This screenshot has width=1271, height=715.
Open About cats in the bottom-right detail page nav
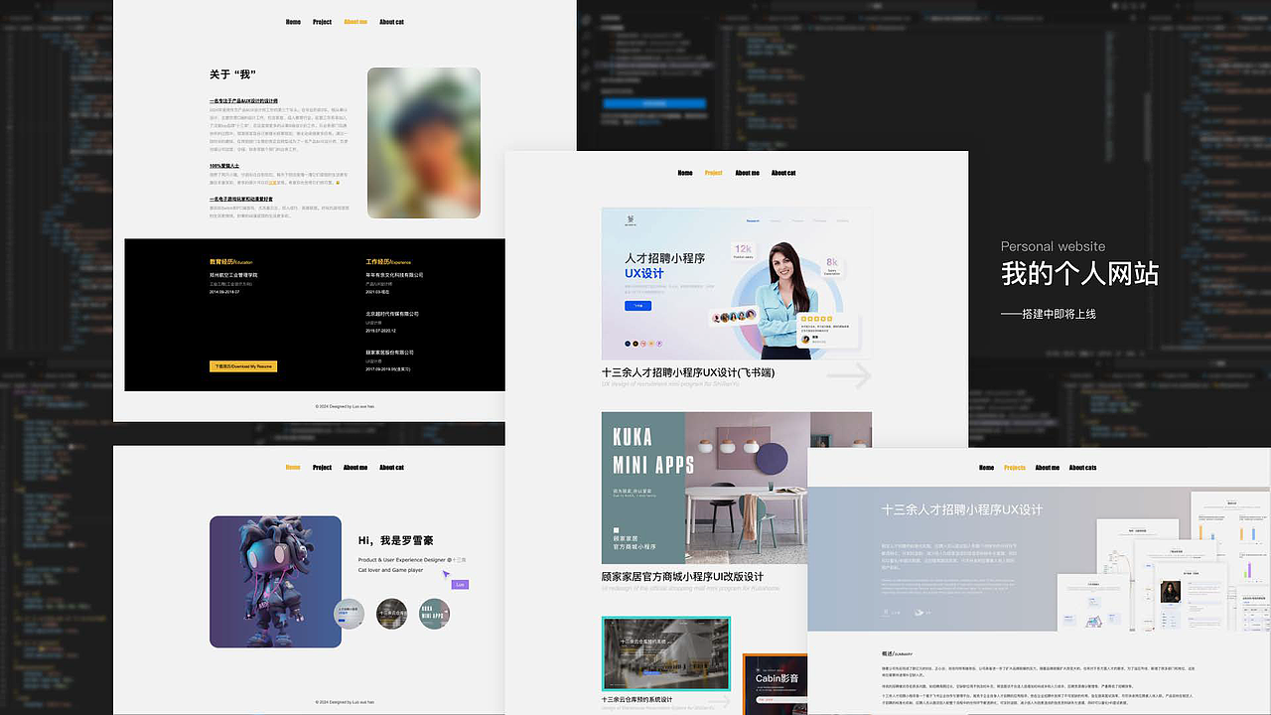[1083, 468]
